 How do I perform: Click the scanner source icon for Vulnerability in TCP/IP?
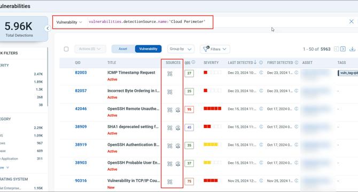(170, 182)
